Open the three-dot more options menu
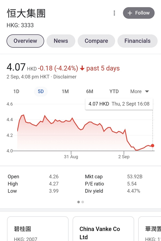161x241 pixels. [114, 13]
